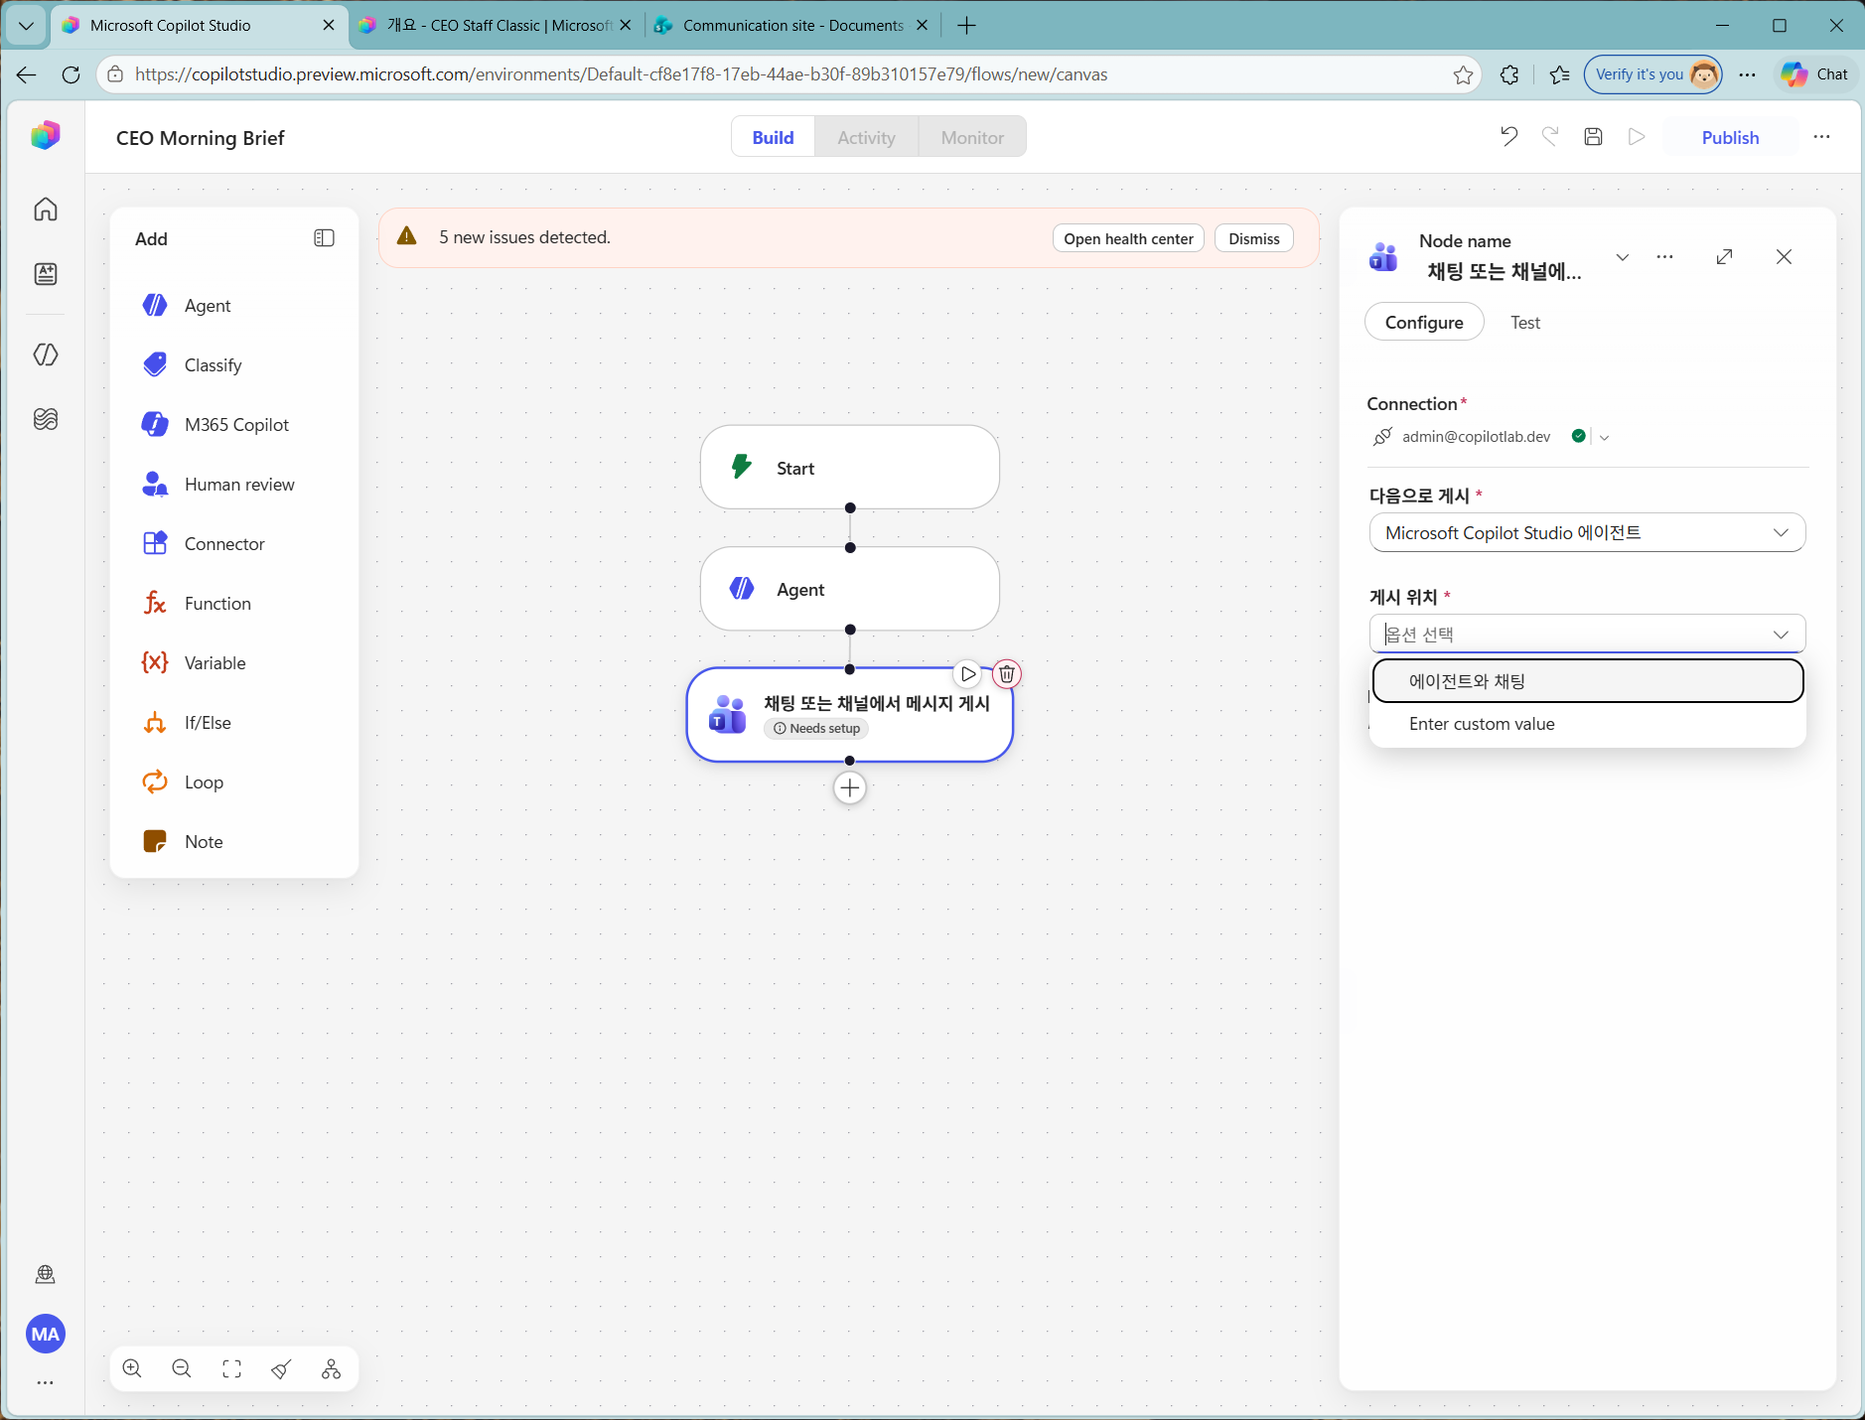
Task: Click the clean up canvas brush icon
Action: [x=281, y=1369]
